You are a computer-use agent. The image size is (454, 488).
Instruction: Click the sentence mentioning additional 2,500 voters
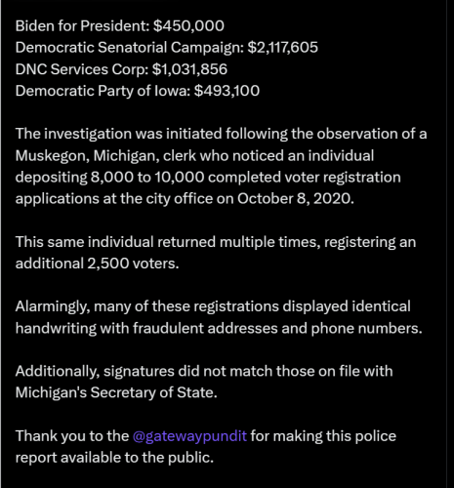click(x=216, y=253)
